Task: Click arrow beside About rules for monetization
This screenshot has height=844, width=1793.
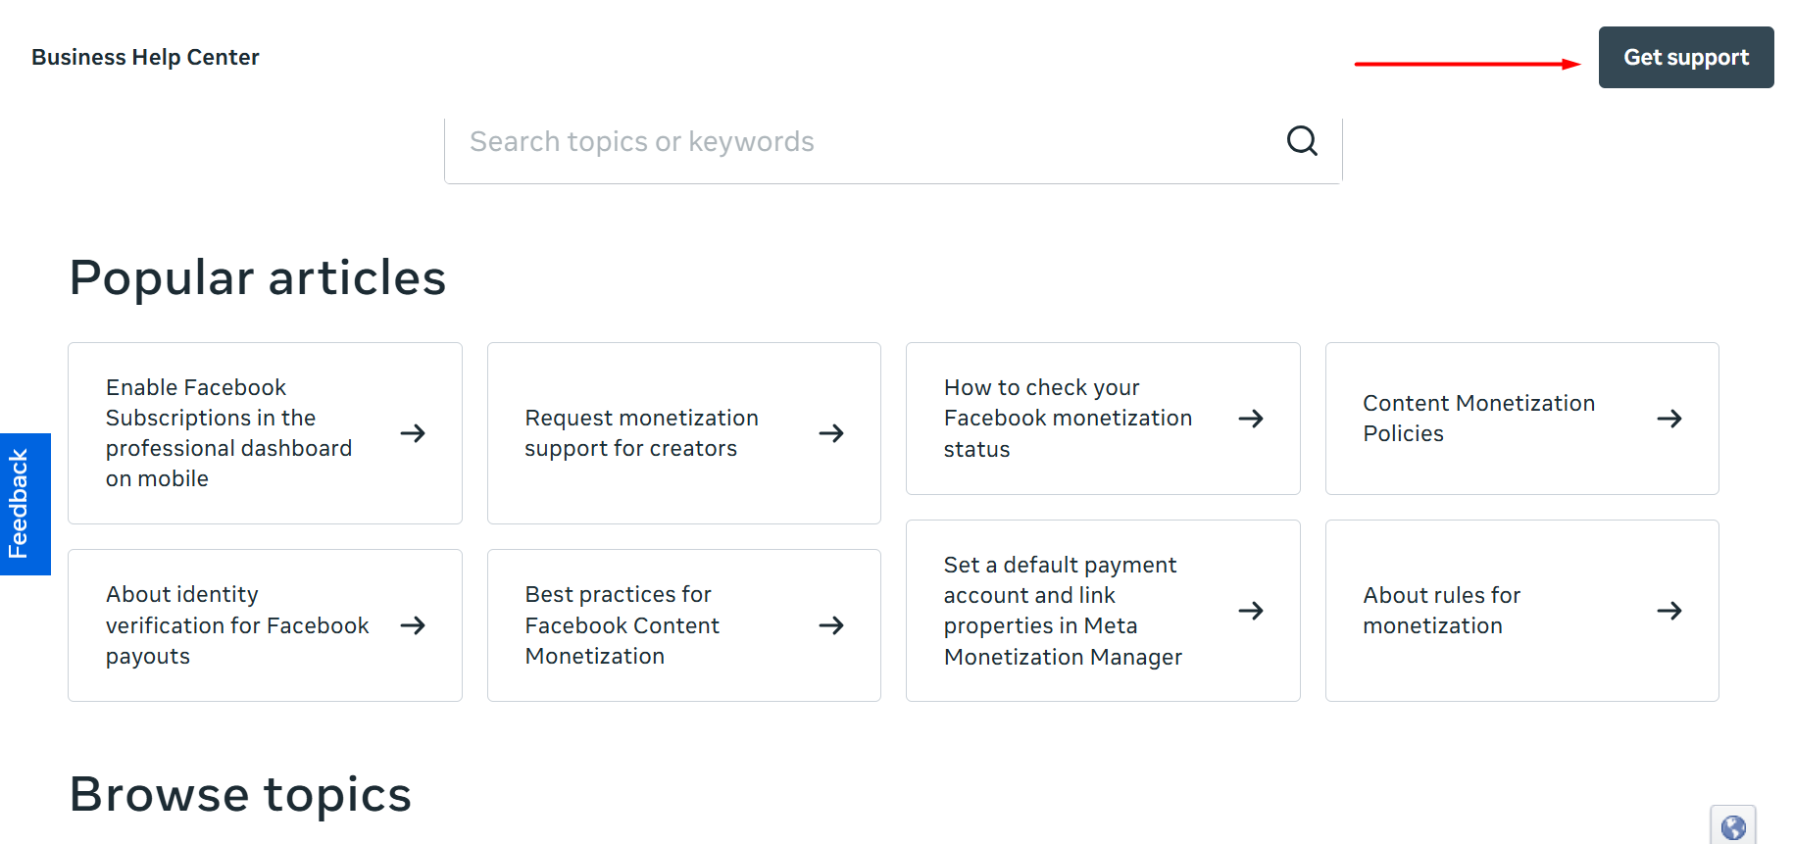Action: [x=1669, y=611]
